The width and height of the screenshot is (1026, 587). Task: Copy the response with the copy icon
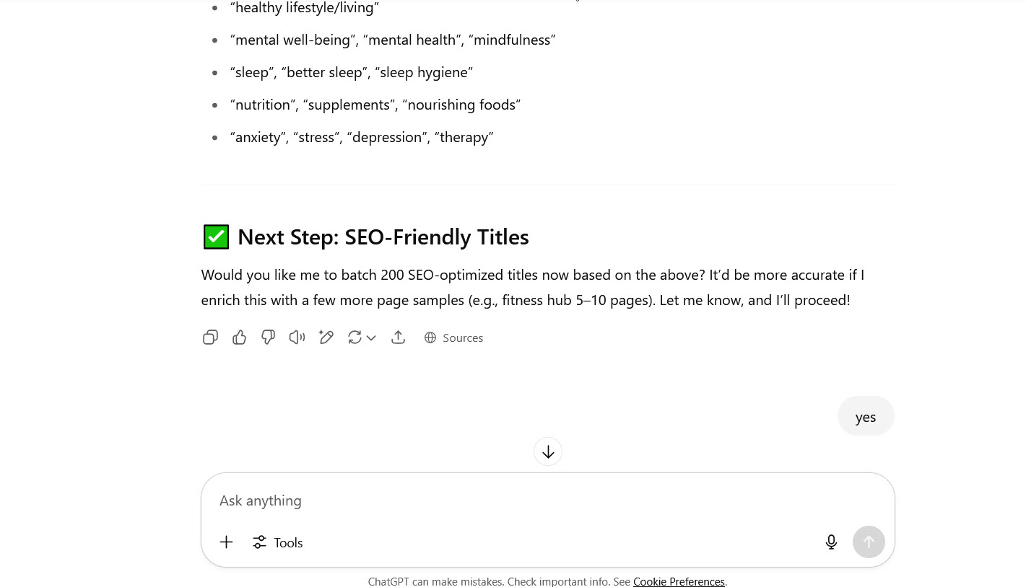pyautogui.click(x=210, y=337)
